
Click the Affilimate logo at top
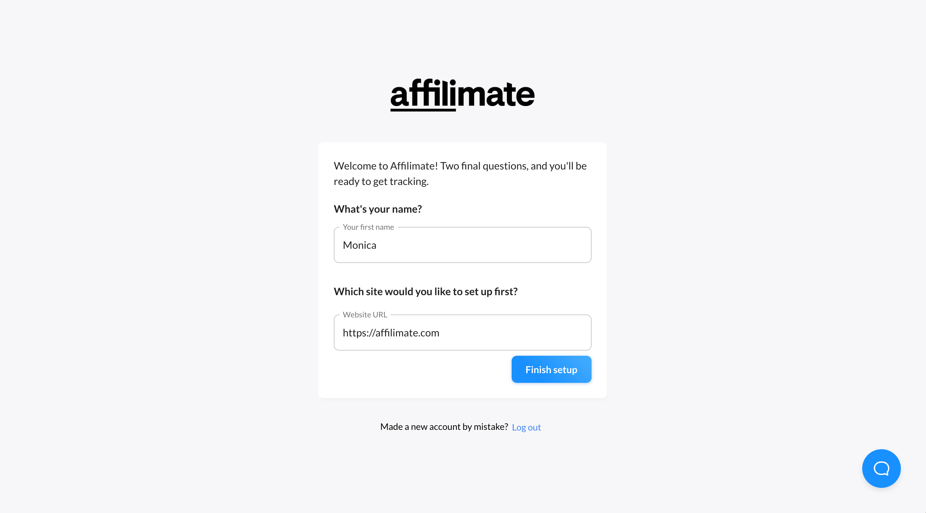pyautogui.click(x=463, y=94)
